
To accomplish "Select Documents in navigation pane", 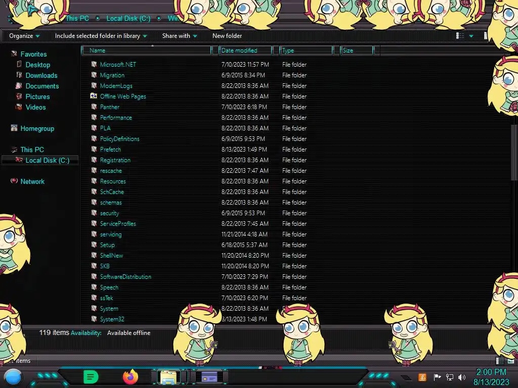I will [42, 86].
